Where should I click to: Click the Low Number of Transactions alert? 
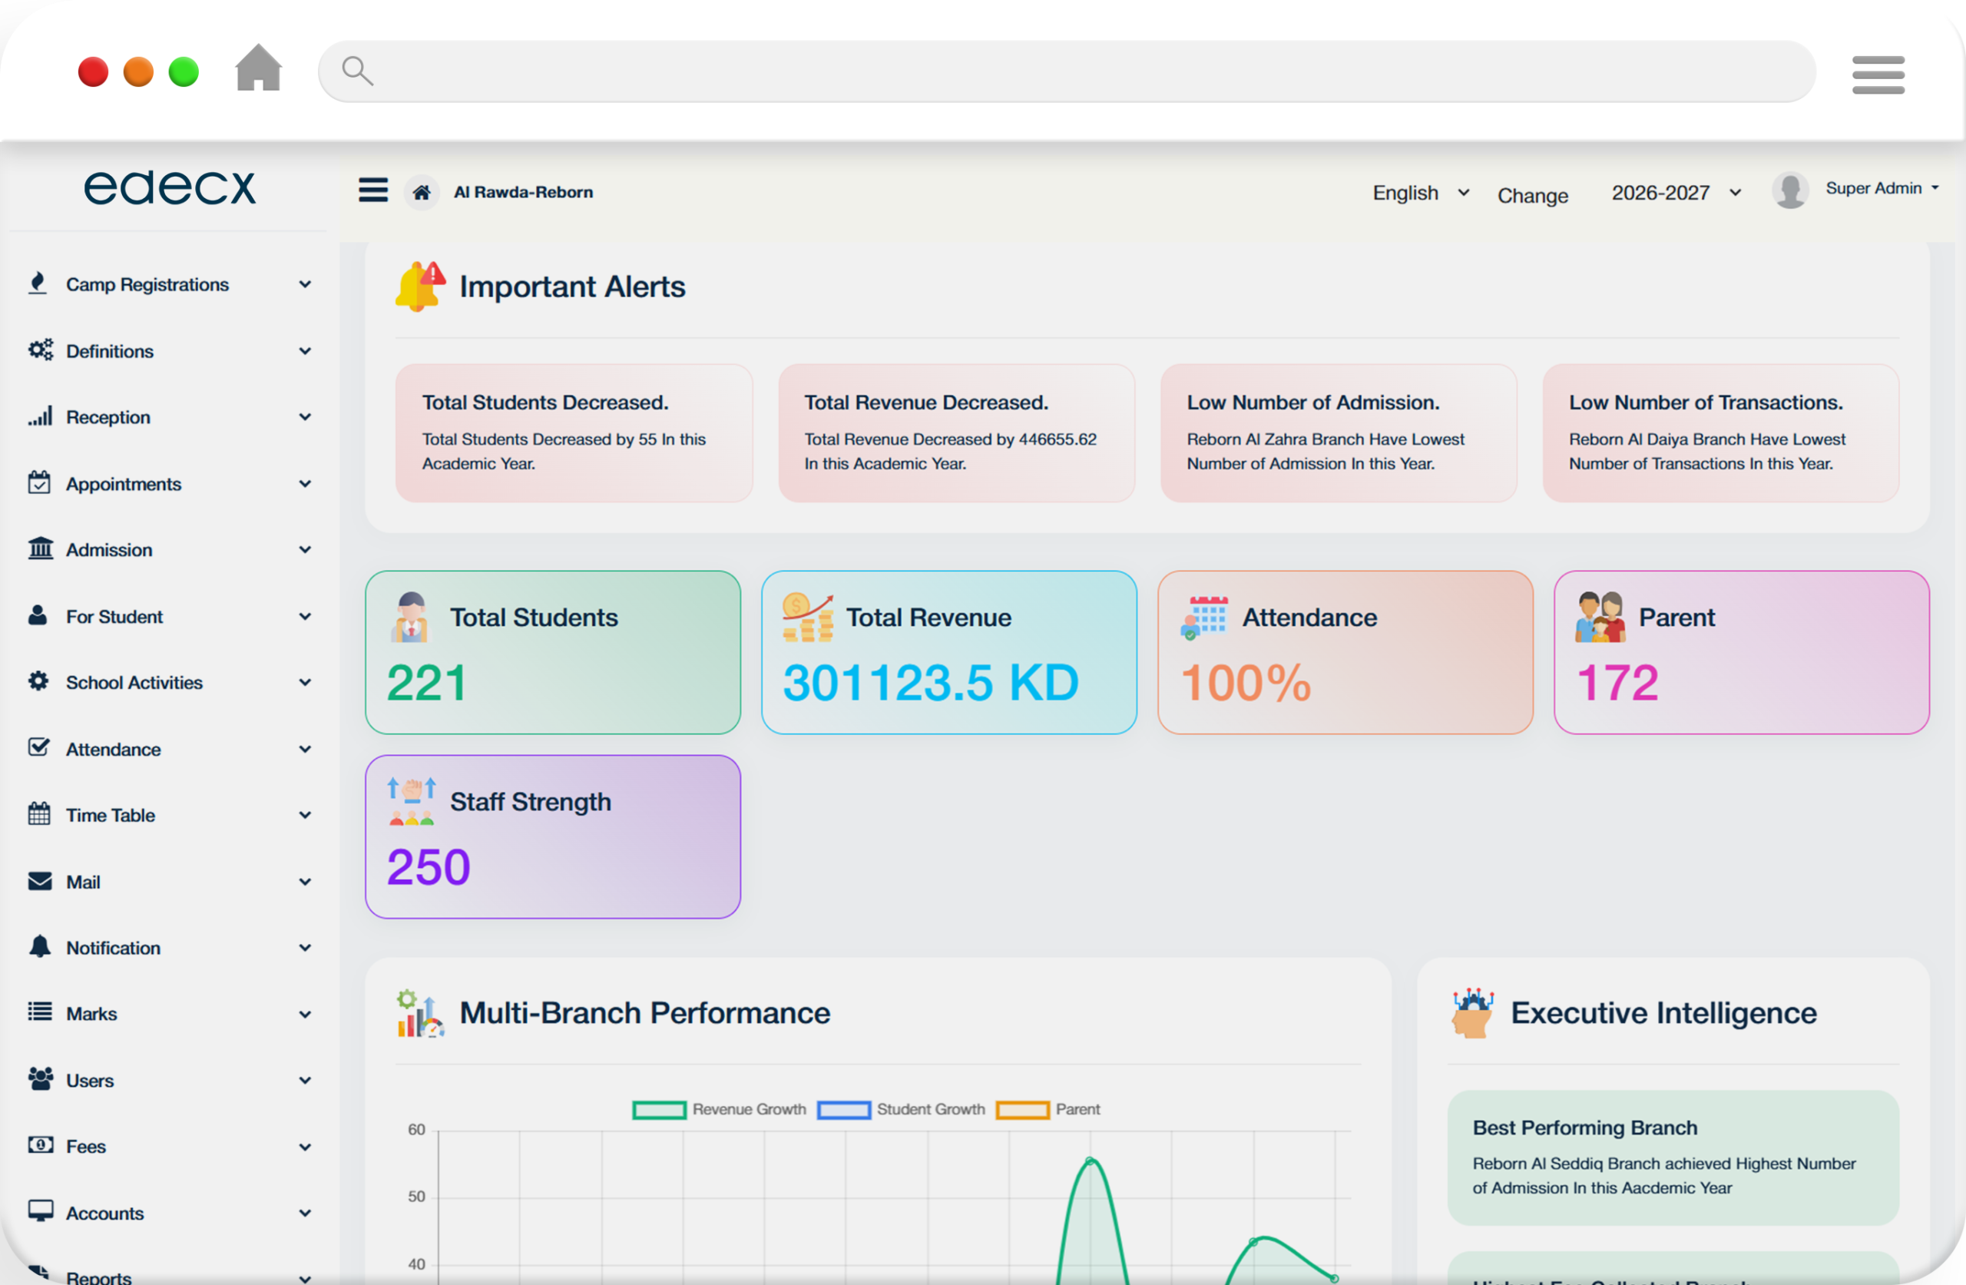tap(1721, 432)
